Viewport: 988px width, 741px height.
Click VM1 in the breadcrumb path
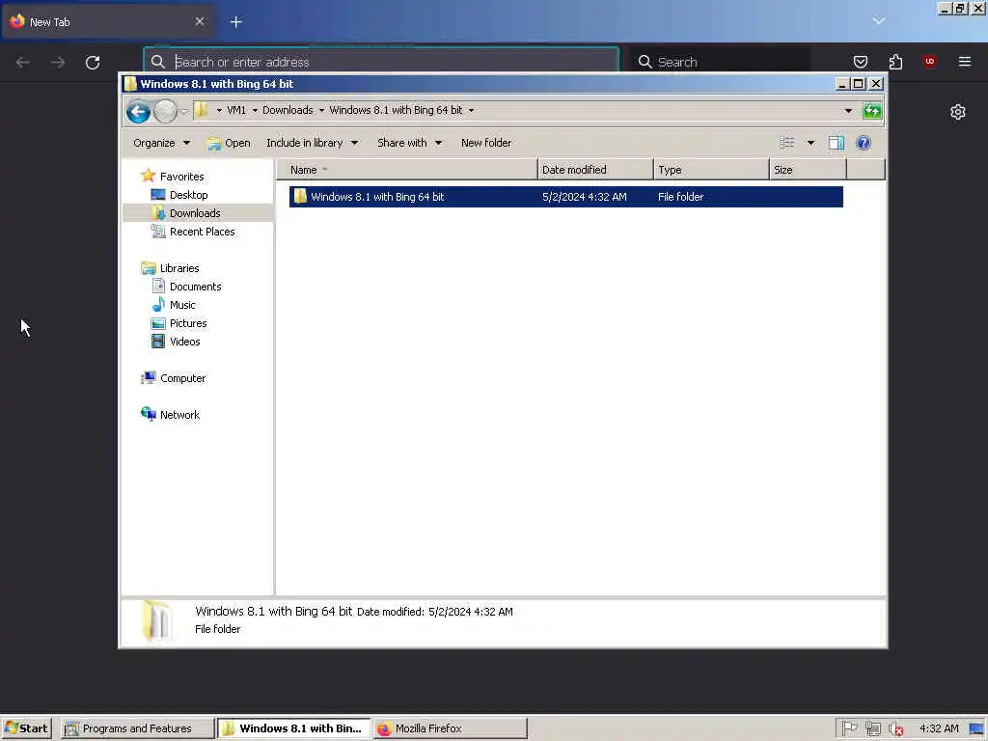point(236,110)
